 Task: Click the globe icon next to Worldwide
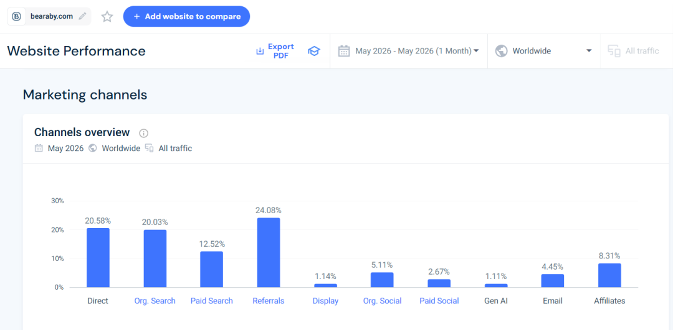[x=501, y=51]
